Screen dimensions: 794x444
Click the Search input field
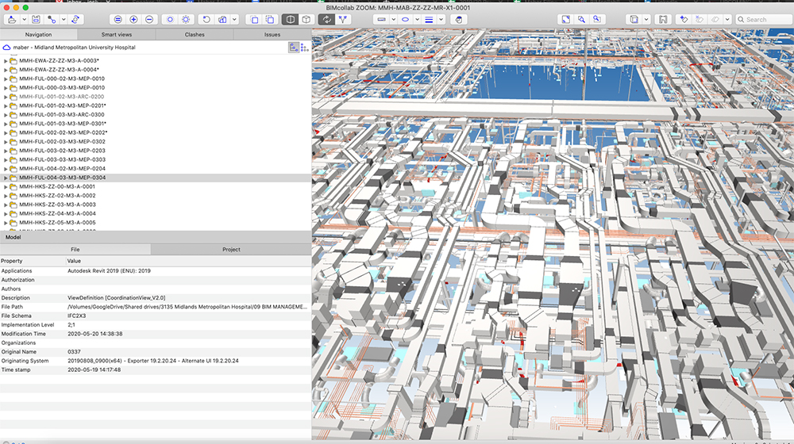[764, 19]
